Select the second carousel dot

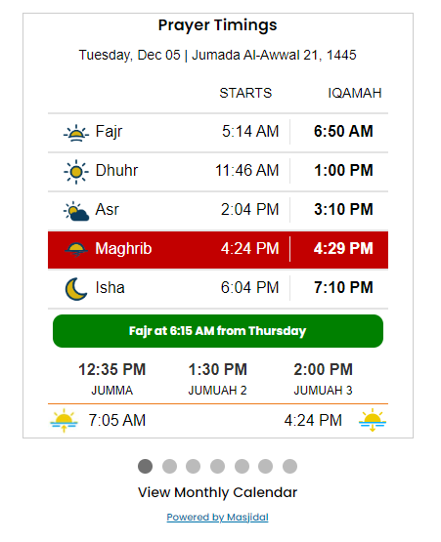tap(169, 466)
